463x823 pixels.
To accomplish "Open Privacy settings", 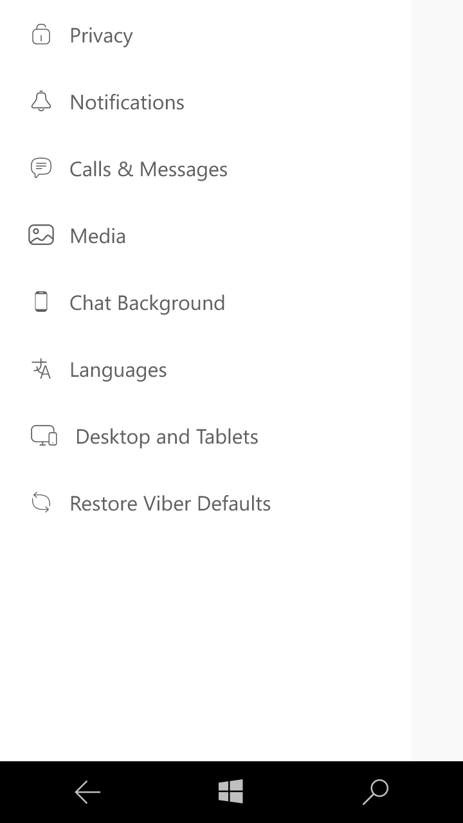I will point(101,35).
